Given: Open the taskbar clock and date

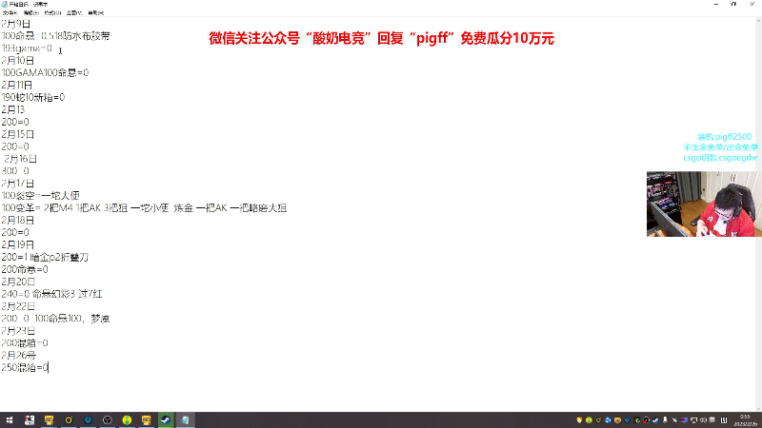Looking at the screenshot, I should click(x=746, y=420).
